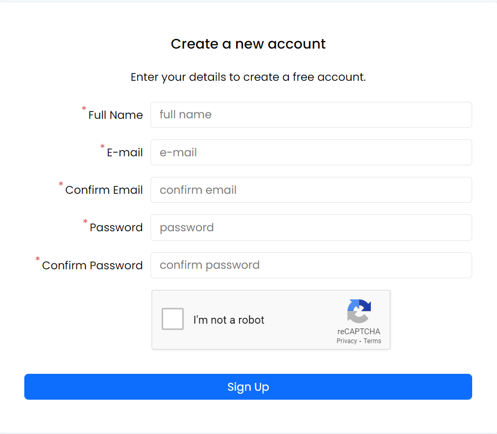Select the 'Create a new account' heading
497x434 pixels.
[248, 44]
